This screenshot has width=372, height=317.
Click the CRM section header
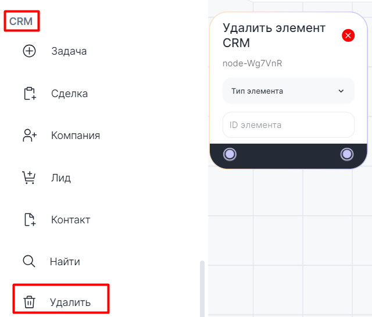pos(21,22)
